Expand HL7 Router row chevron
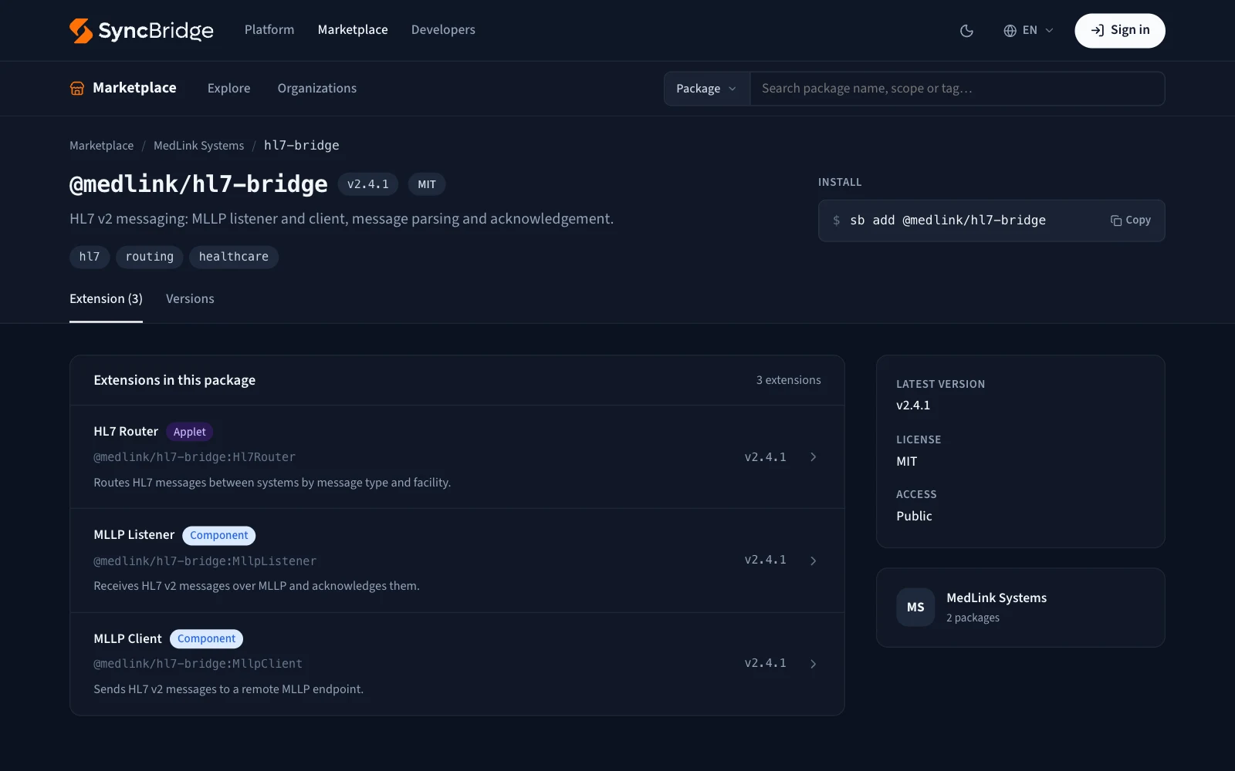Screen dimensions: 1235x771 pos(814,457)
